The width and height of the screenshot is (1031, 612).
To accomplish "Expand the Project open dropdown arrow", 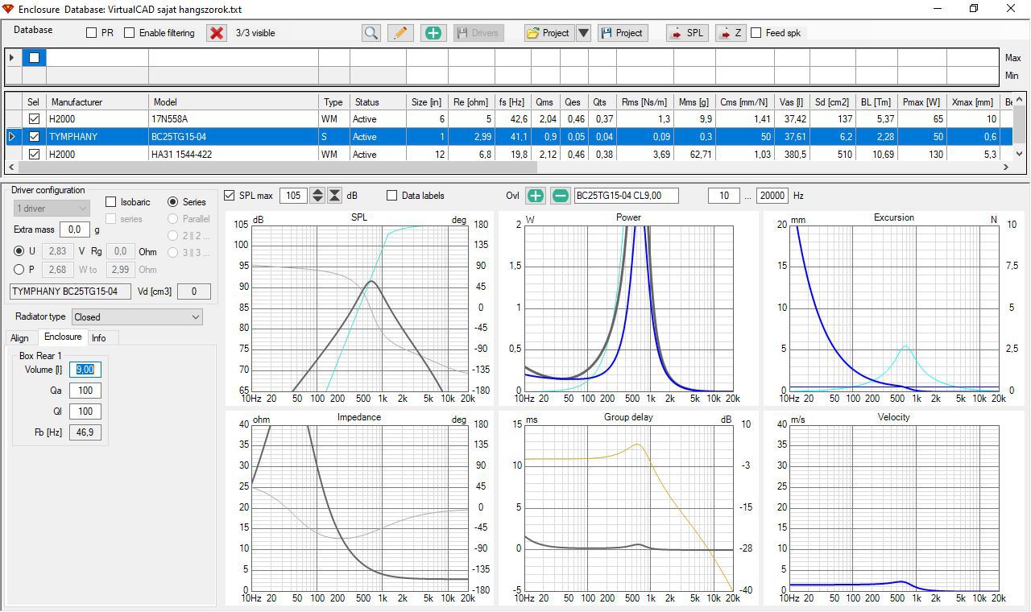I will pyautogui.click(x=584, y=33).
